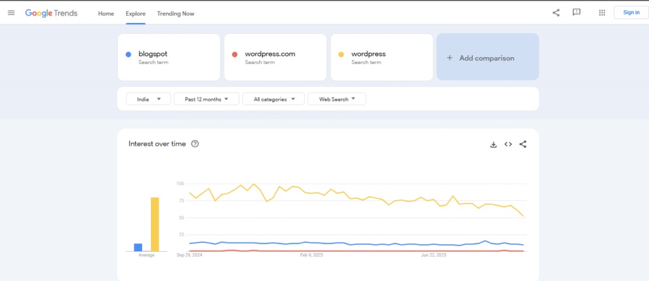Click the 25 y-axis label
The width and height of the screenshot is (649, 281).
coord(181,235)
